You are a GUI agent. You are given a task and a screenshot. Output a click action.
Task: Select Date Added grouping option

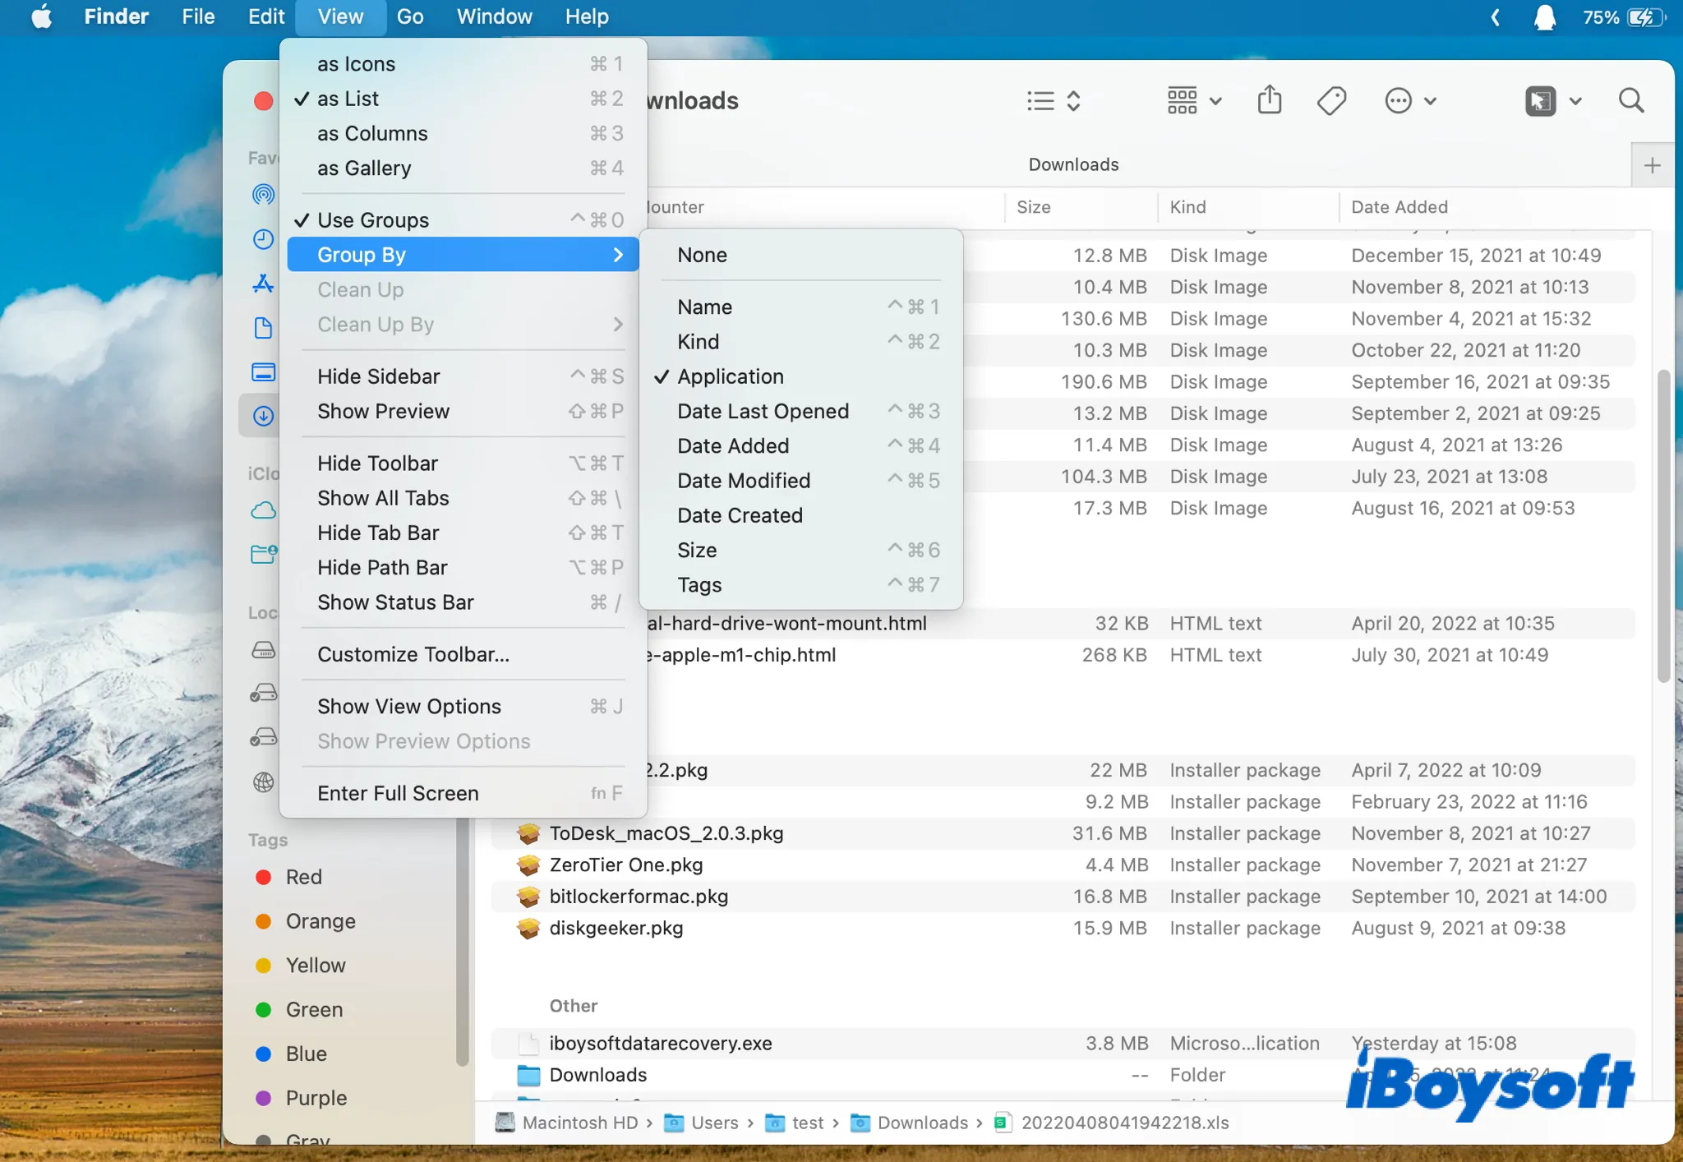click(x=733, y=446)
